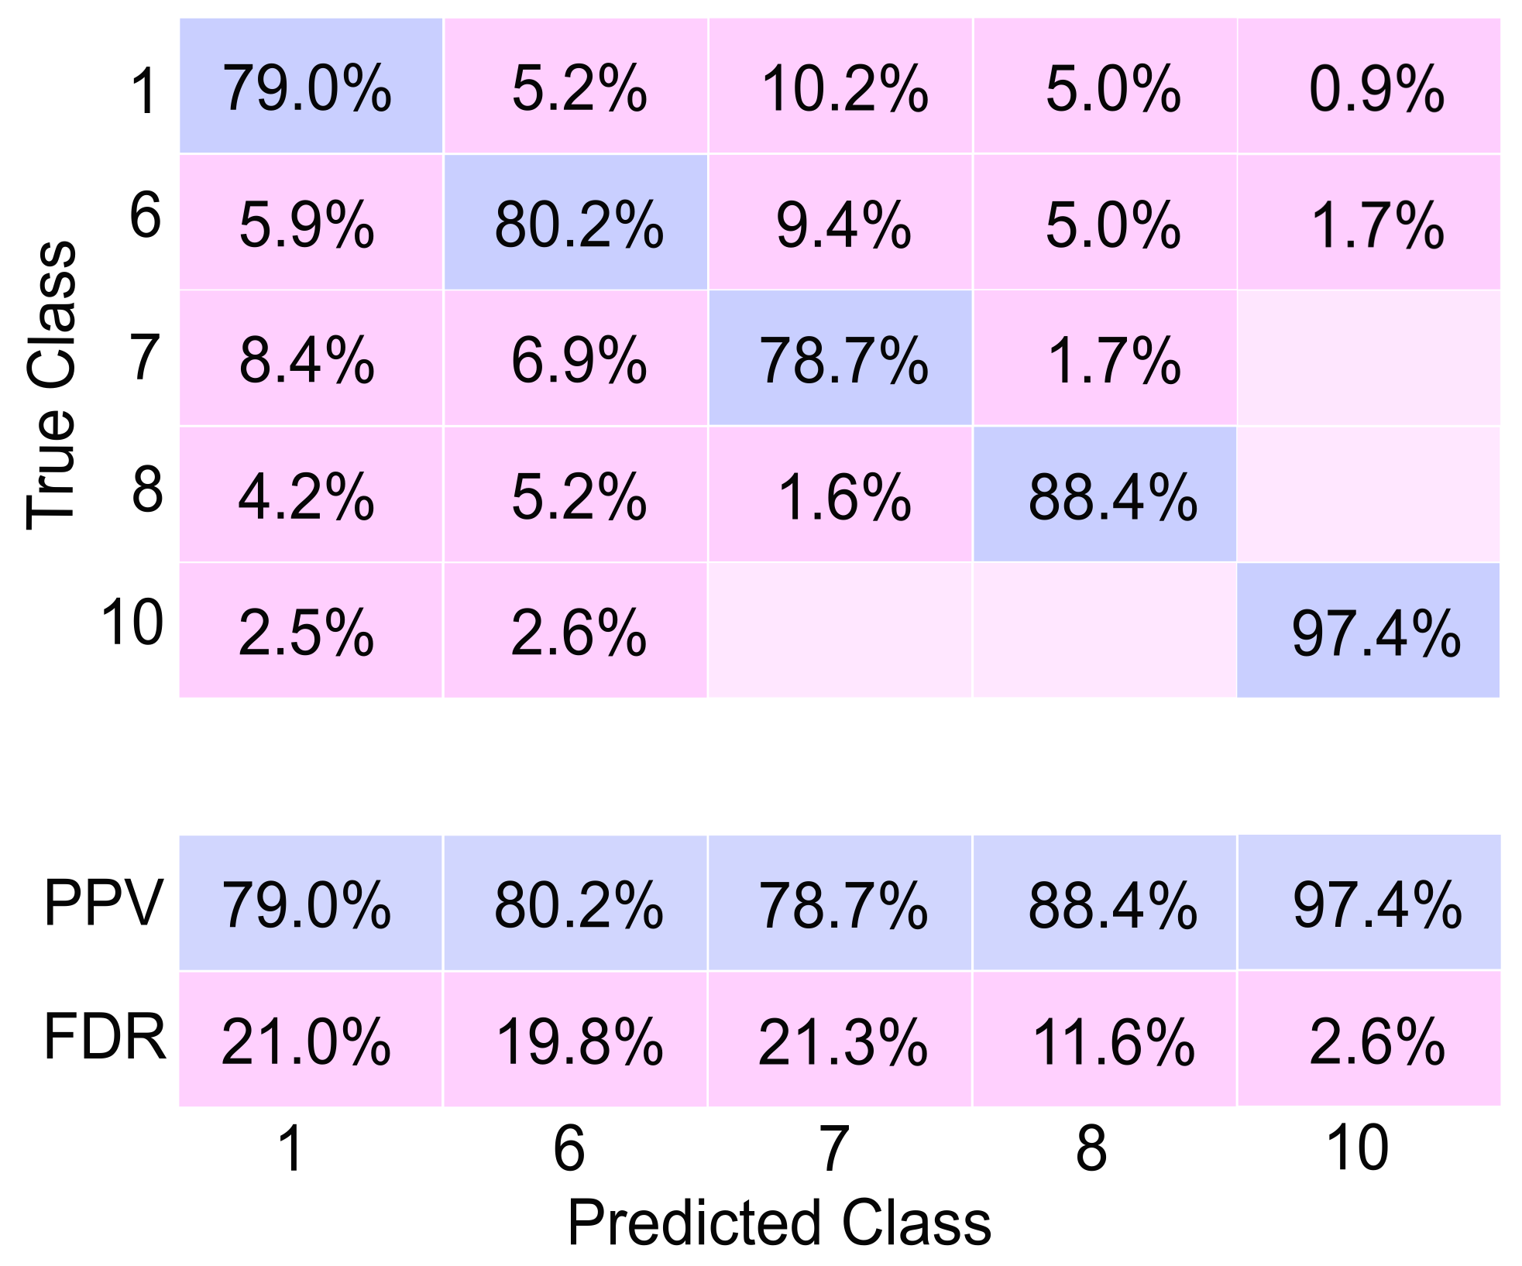
Task: Click empty cell for true 7, predicted 10
Action: click(1369, 359)
